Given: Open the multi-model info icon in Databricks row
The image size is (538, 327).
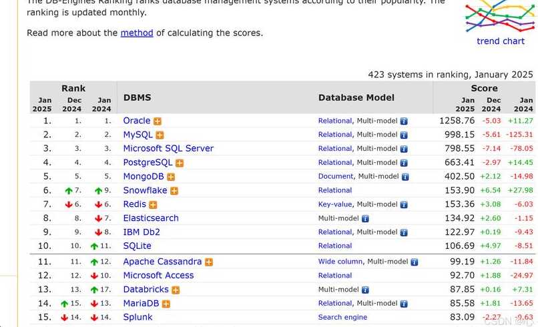Looking at the screenshot, I should 365,290.
